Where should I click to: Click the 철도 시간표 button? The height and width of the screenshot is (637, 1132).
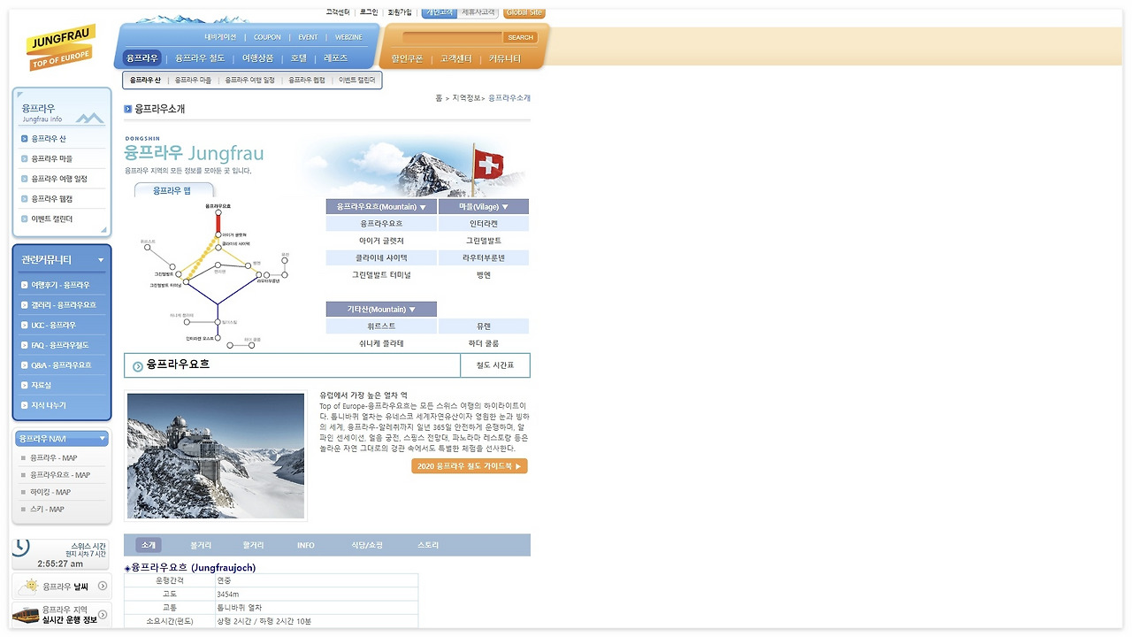[x=495, y=365]
